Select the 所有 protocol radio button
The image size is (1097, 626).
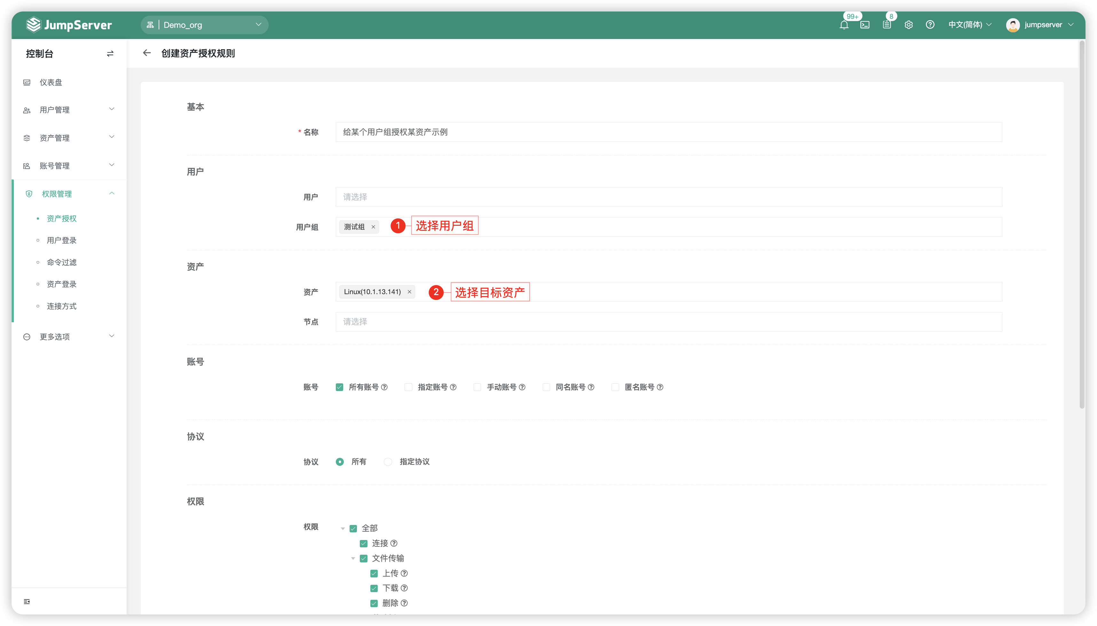pos(340,462)
